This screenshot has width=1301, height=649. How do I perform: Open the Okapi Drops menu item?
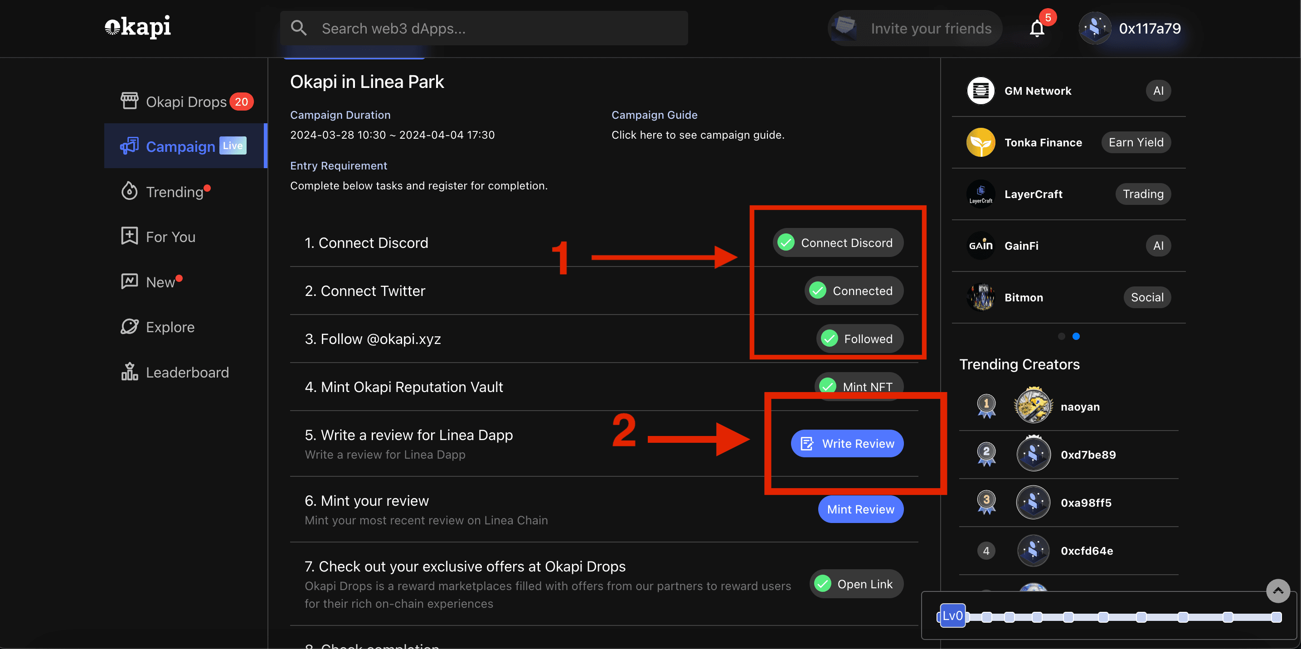click(x=186, y=102)
